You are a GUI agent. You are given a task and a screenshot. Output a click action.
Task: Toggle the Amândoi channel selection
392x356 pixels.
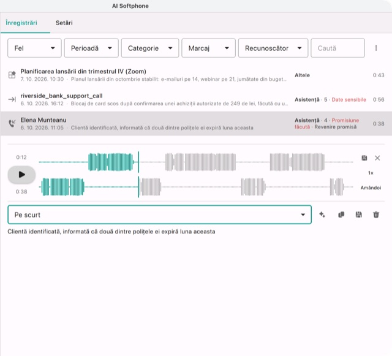pos(371,187)
